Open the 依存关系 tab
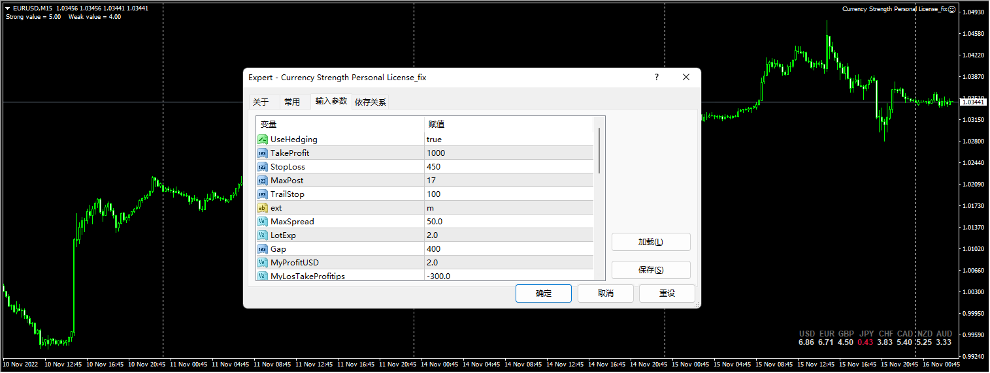990x373 pixels. click(x=371, y=102)
